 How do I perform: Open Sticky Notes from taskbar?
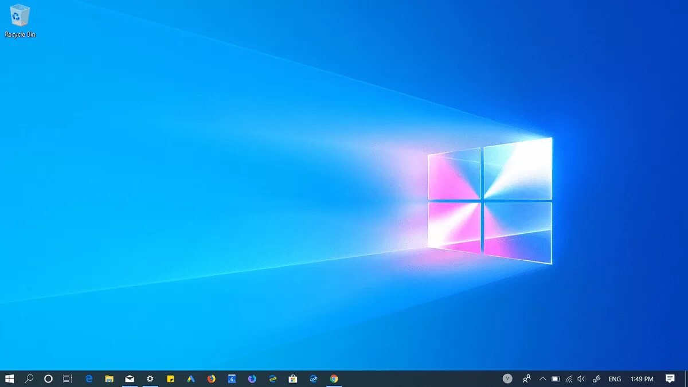170,378
